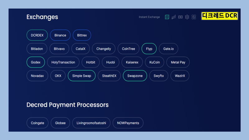
Task: Click the Huobi exchange pill
Action: pyautogui.click(x=110, y=62)
